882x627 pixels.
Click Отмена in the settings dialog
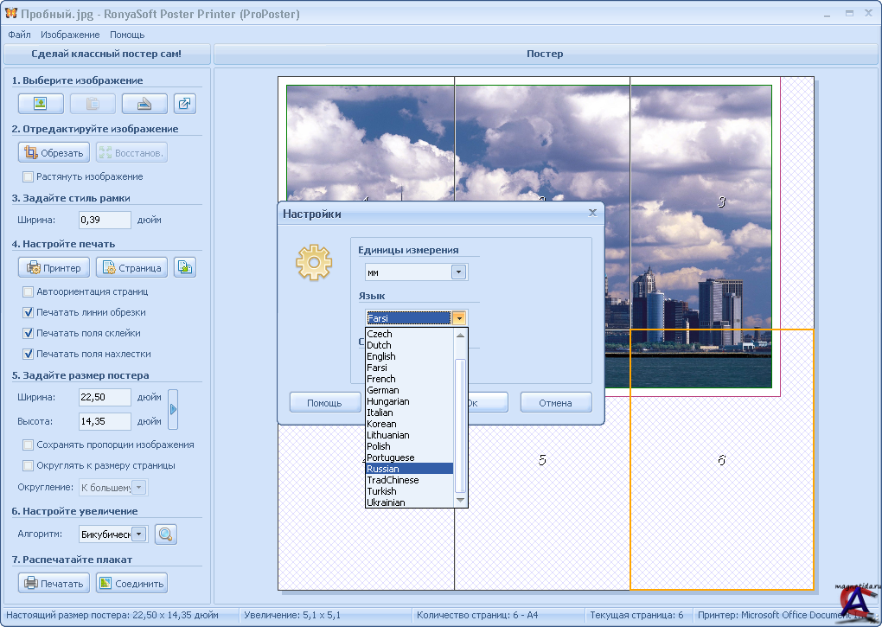[555, 403]
